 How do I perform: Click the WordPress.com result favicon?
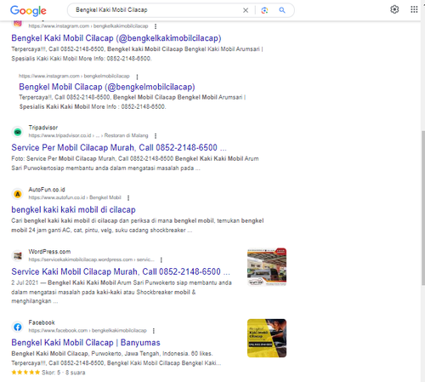click(18, 256)
